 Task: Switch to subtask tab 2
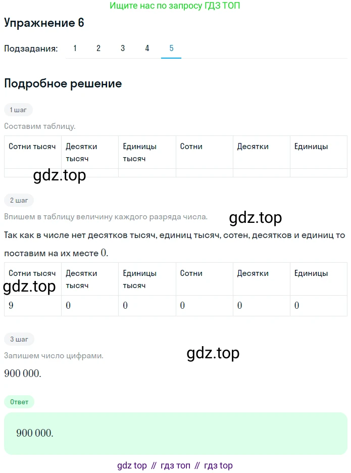[x=98, y=49]
